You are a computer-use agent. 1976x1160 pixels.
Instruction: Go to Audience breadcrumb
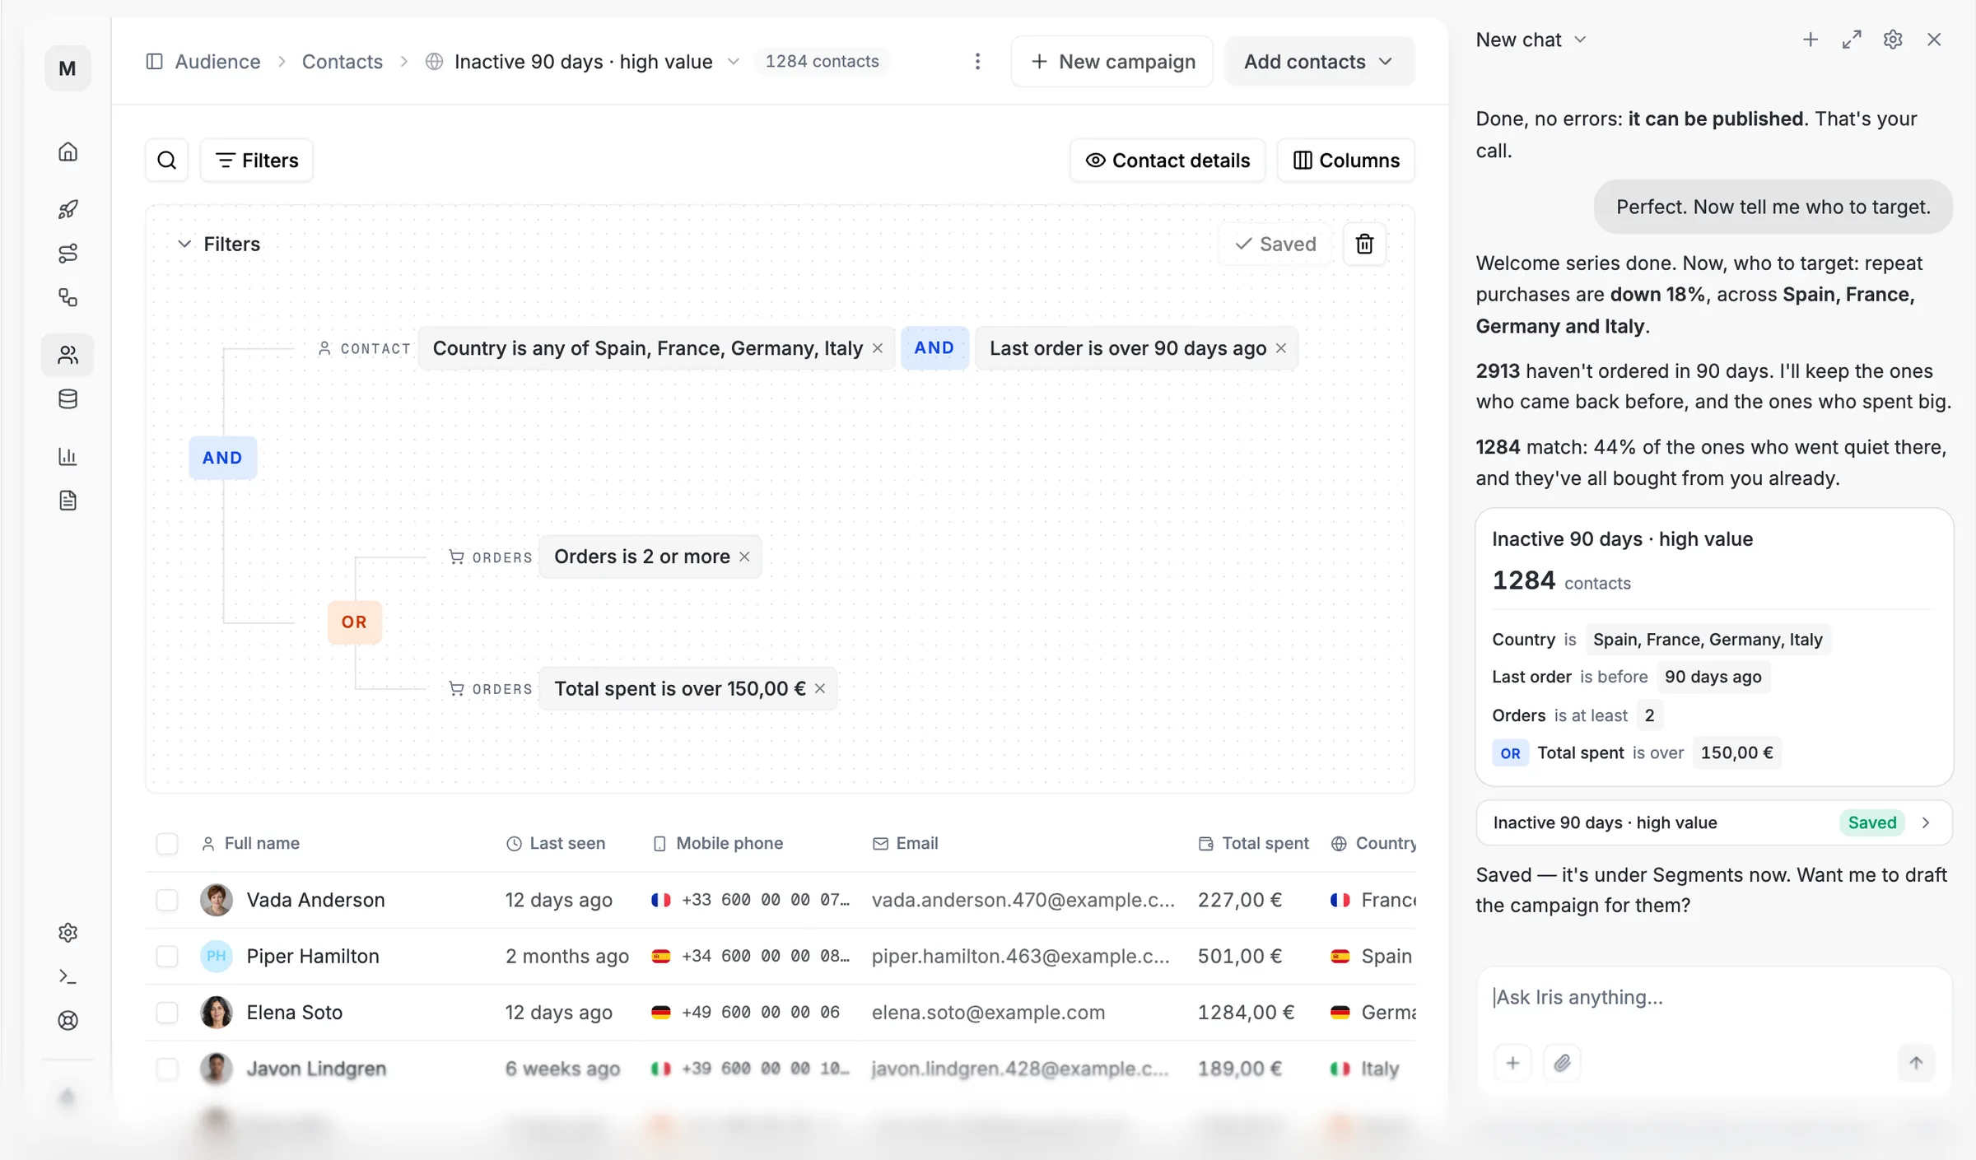(x=217, y=62)
